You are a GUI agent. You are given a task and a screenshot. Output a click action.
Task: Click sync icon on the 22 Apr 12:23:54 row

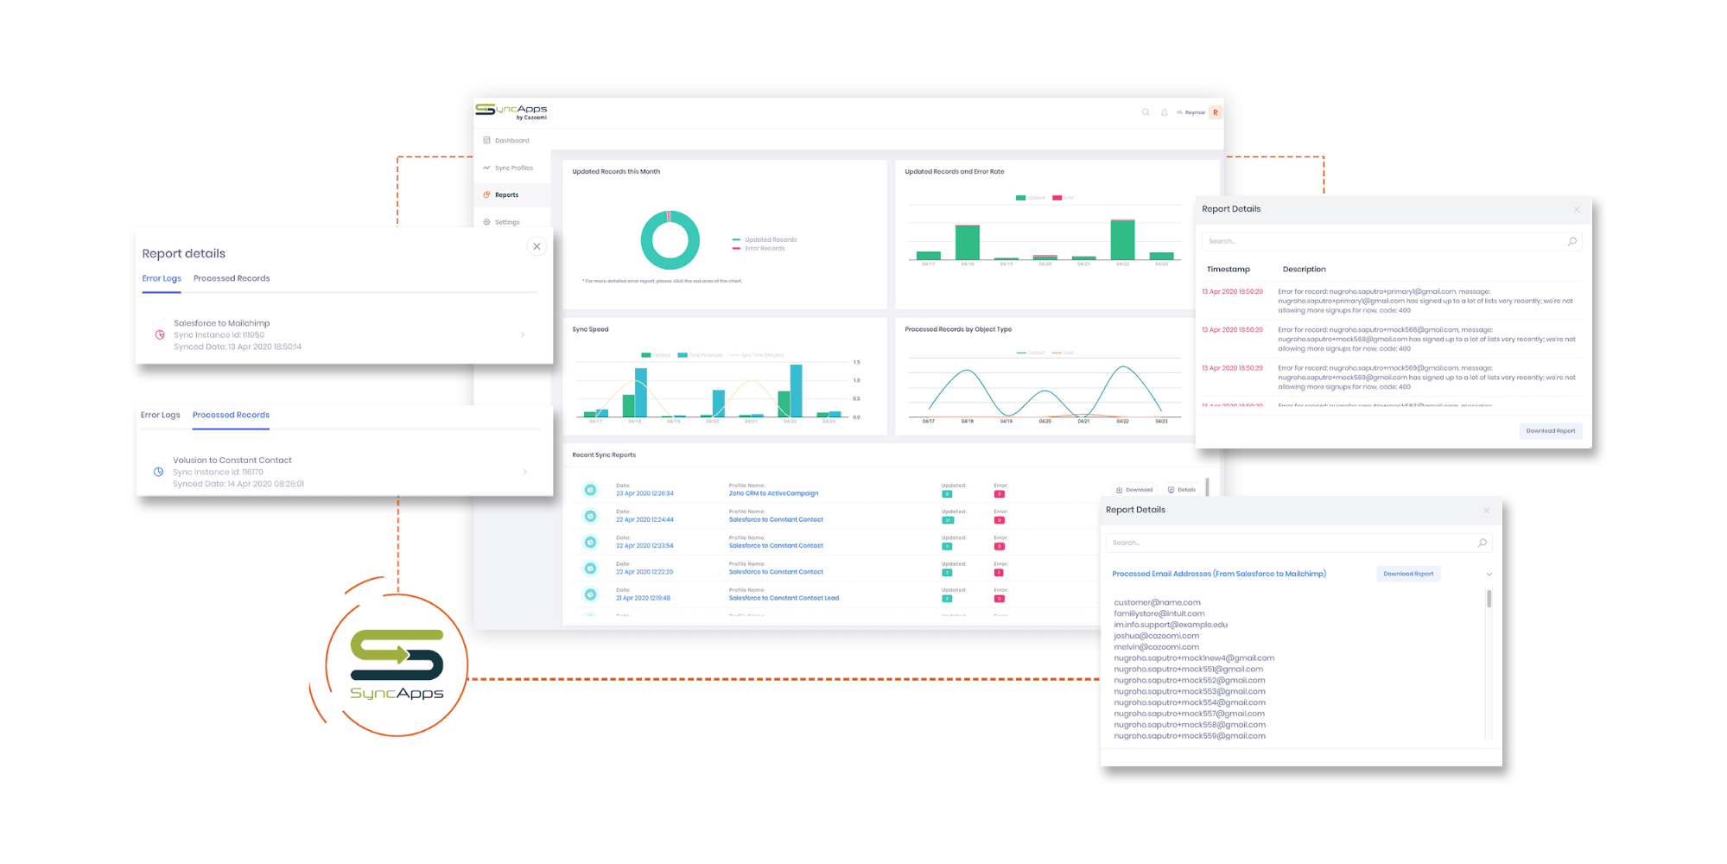click(590, 542)
